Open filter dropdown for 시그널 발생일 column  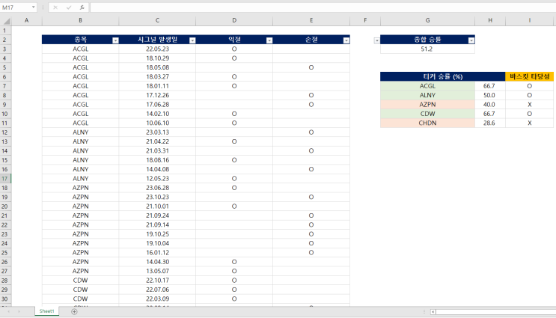click(192, 40)
